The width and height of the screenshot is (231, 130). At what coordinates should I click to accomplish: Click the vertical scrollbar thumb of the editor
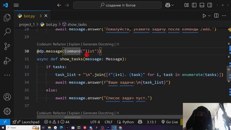coord(228,73)
